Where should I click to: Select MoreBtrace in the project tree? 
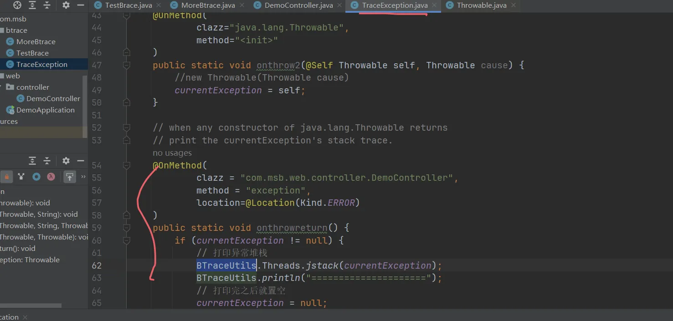pos(36,41)
